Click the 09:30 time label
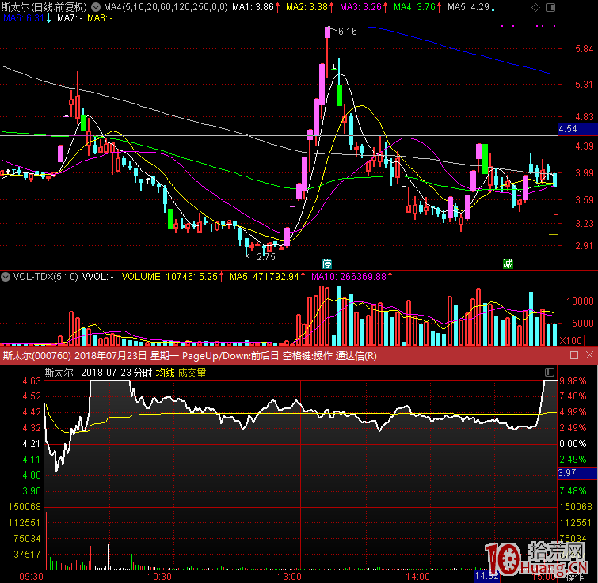598x583 pixels. pyautogui.click(x=31, y=577)
